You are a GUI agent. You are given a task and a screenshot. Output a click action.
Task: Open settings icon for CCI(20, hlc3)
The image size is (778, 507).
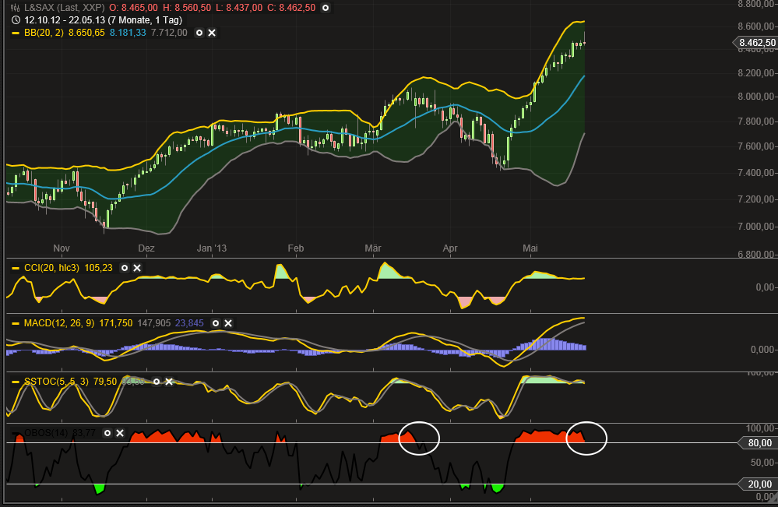[125, 268]
